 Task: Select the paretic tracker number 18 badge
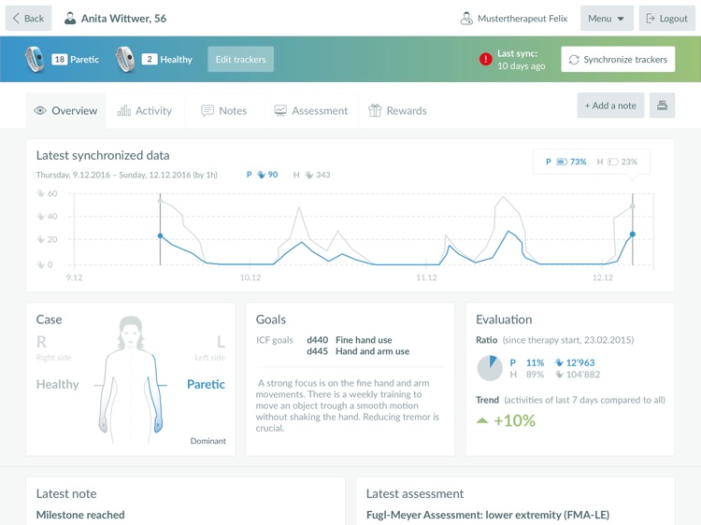pos(60,60)
